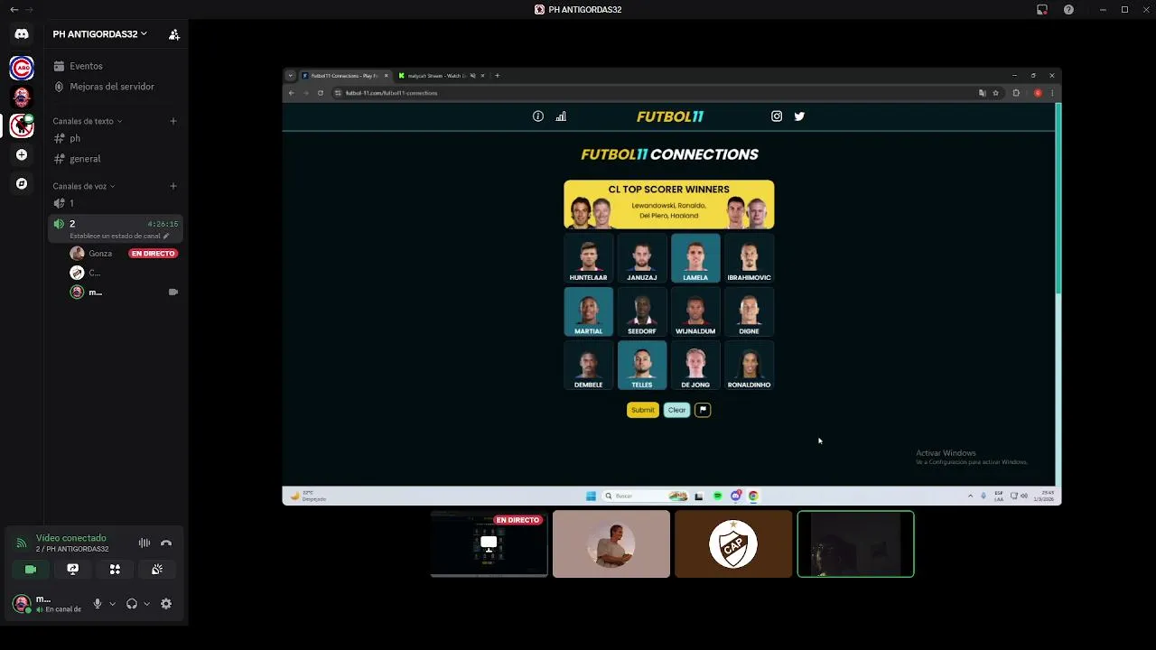Share your screen button in voice panel

pos(73,570)
